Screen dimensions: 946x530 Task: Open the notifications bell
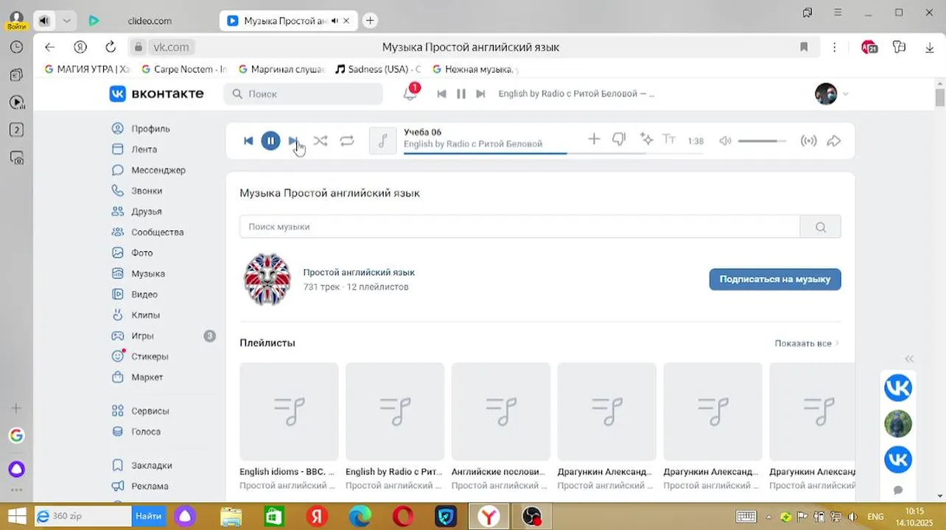(410, 93)
